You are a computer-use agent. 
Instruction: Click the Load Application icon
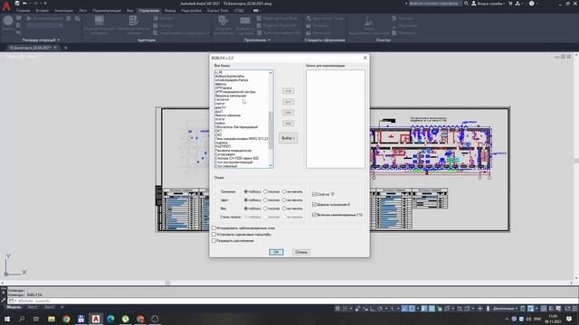coord(223,20)
